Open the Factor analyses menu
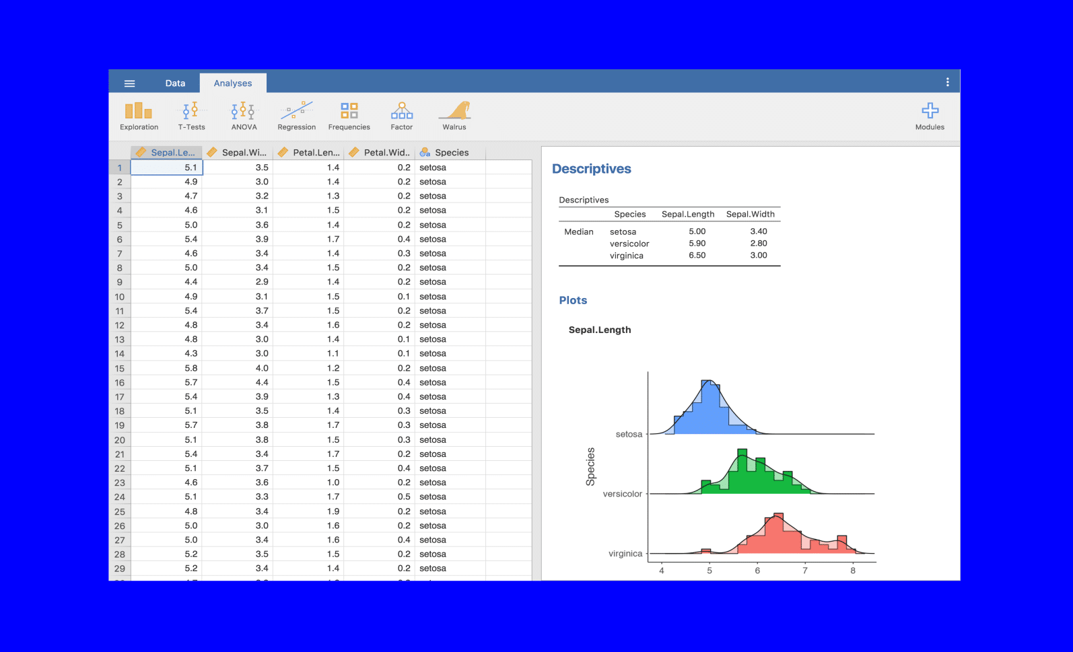Image resolution: width=1073 pixels, height=652 pixels. pyautogui.click(x=402, y=116)
